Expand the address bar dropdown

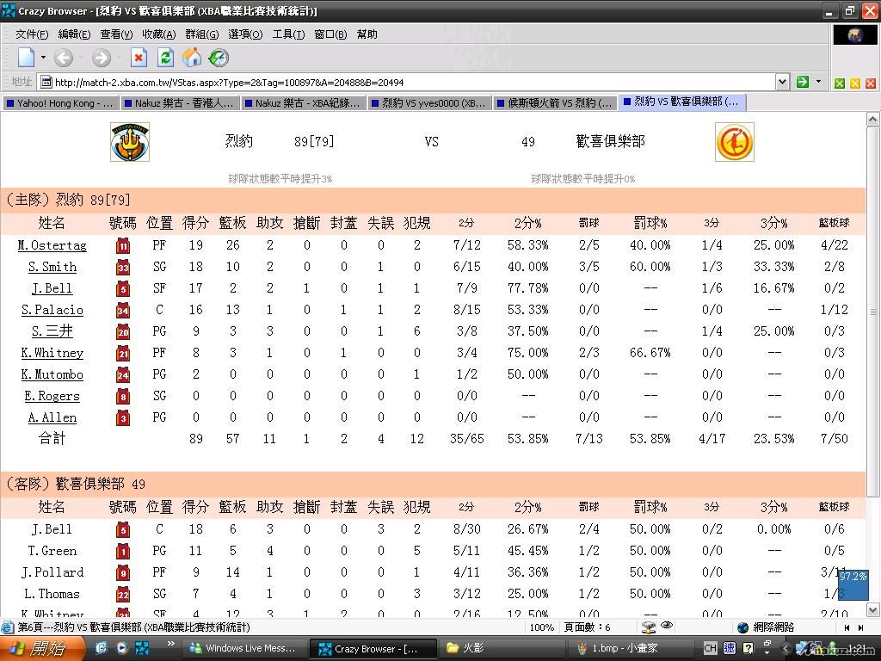coord(782,82)
